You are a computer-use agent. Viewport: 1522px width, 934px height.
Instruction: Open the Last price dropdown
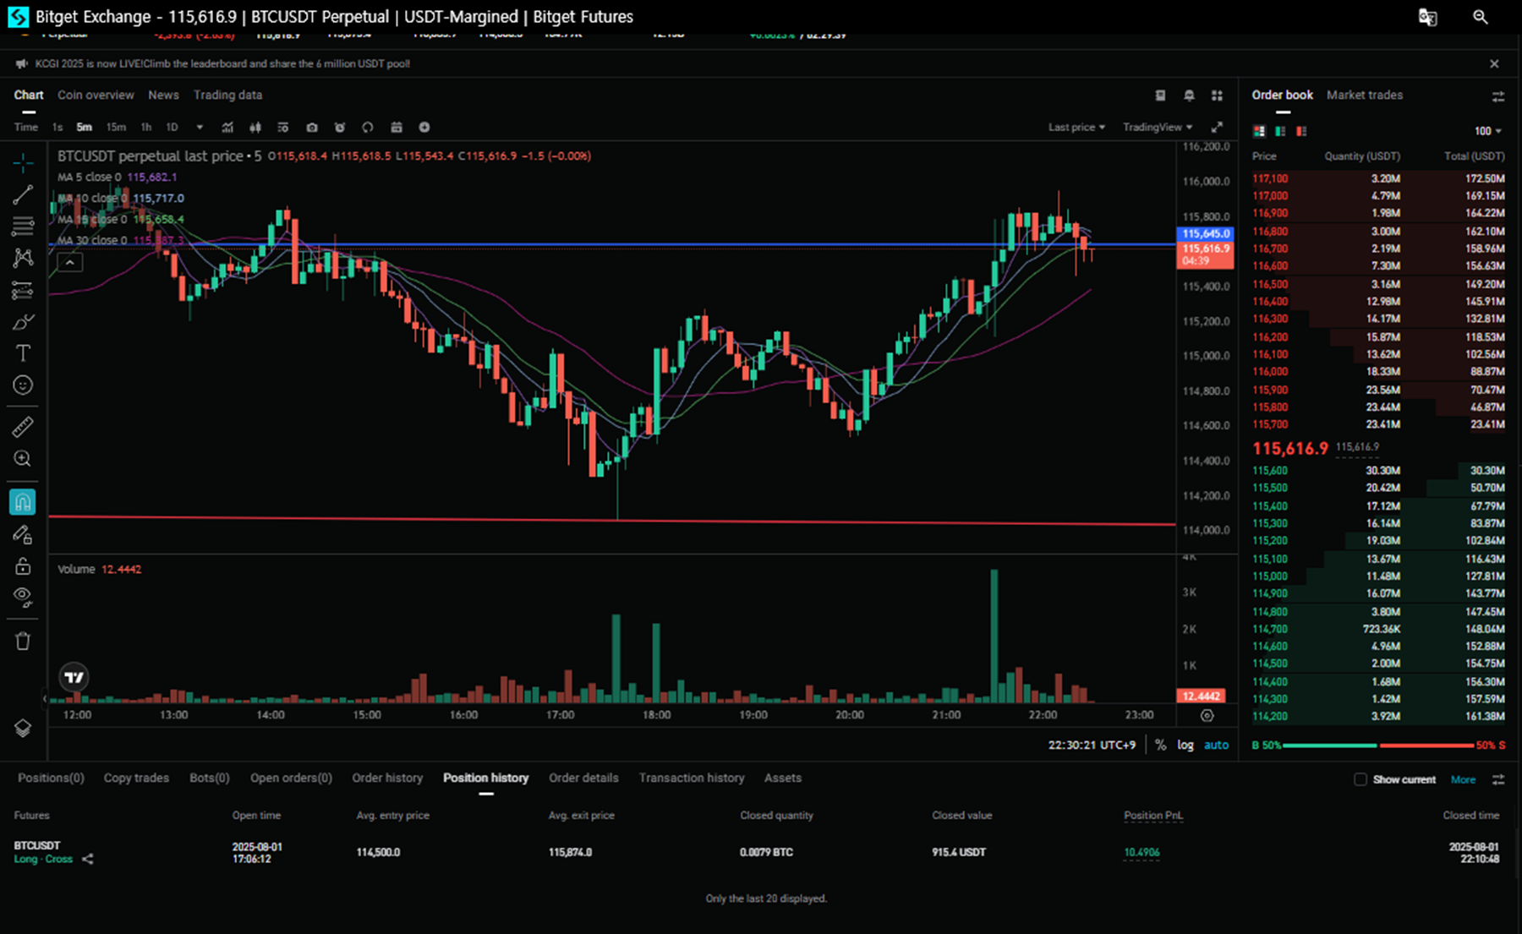[1076, 128]
